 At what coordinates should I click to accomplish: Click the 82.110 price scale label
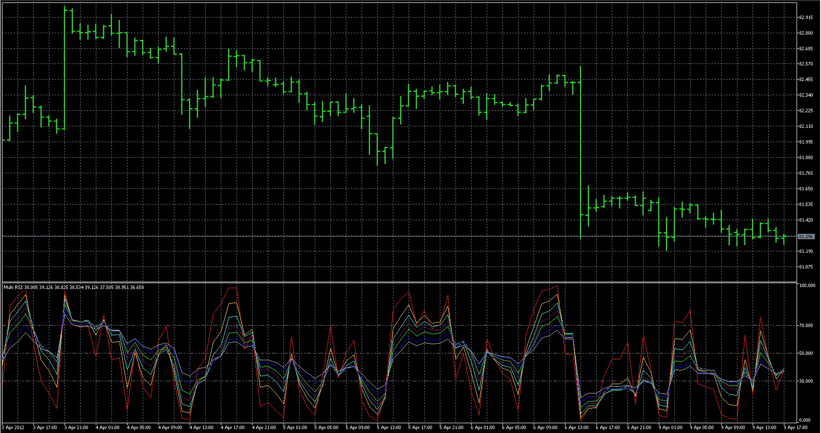[x=806, y=126]
